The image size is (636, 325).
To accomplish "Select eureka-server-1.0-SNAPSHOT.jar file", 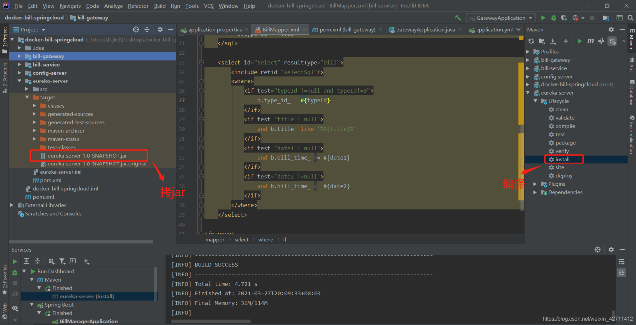I will (87, 156).
